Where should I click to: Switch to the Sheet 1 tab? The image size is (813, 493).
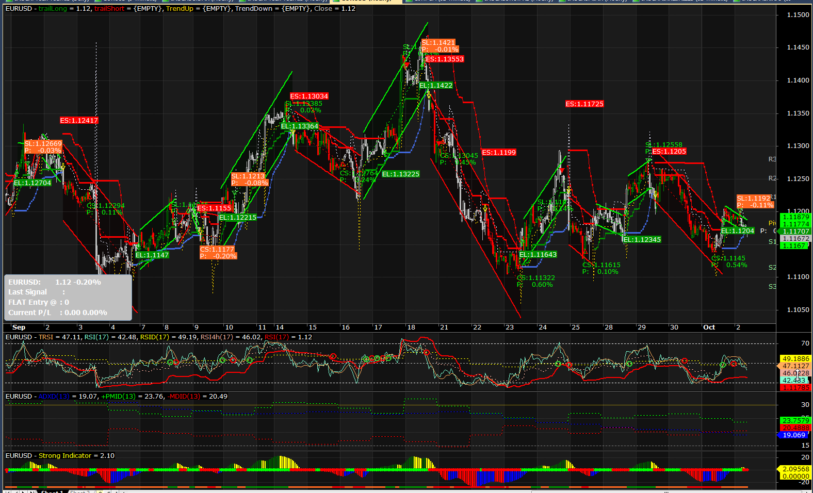pos(52,491)
